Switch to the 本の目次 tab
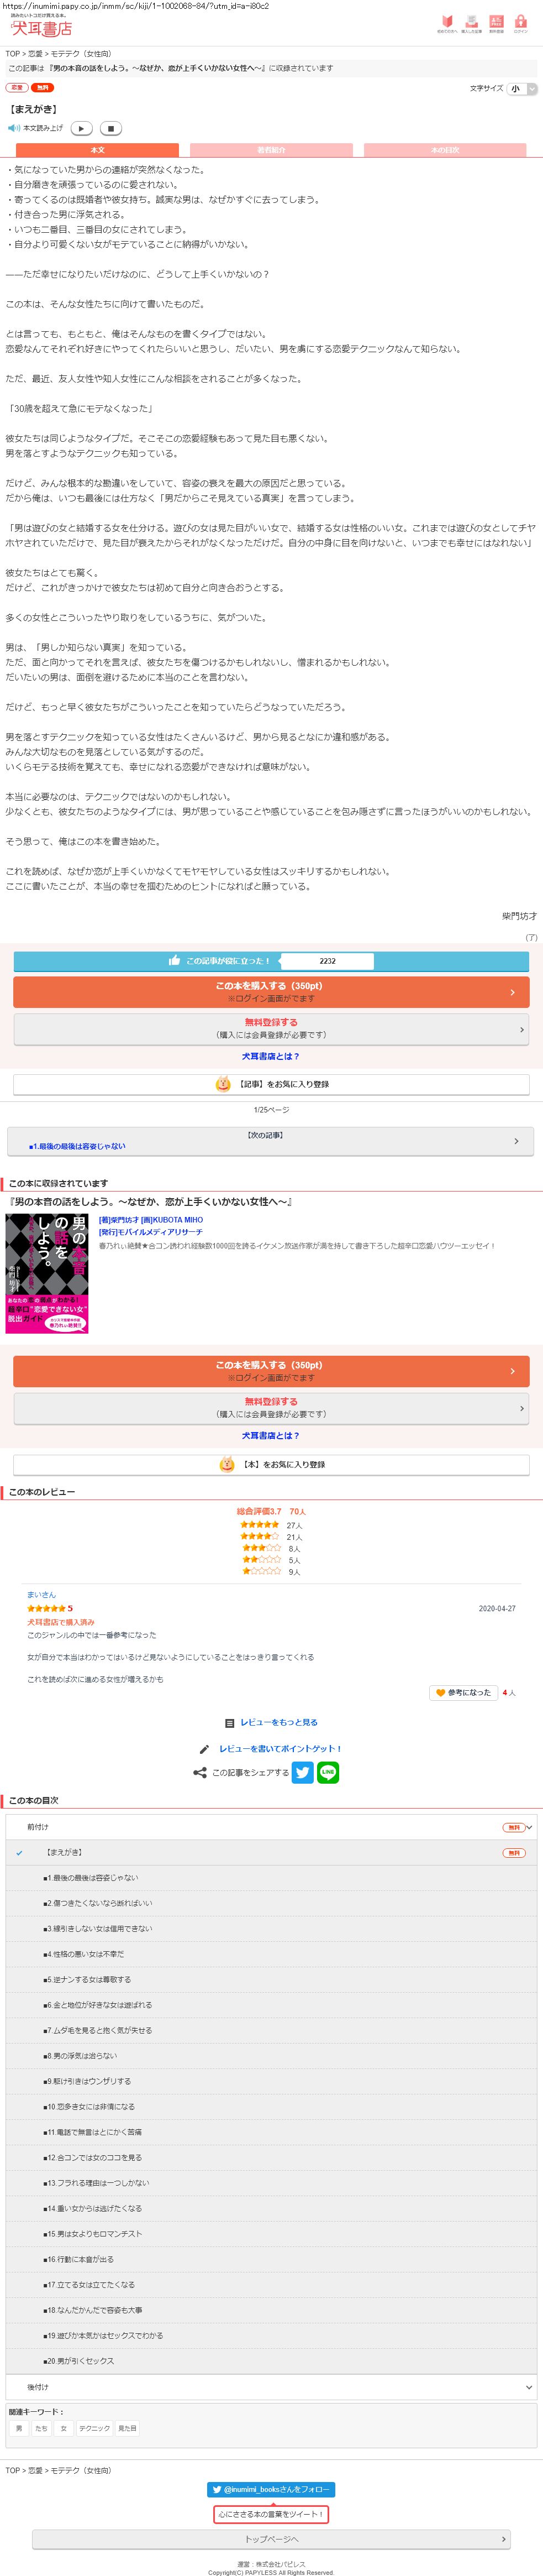Screen dimensions: 543x2576 click(445, 150)
